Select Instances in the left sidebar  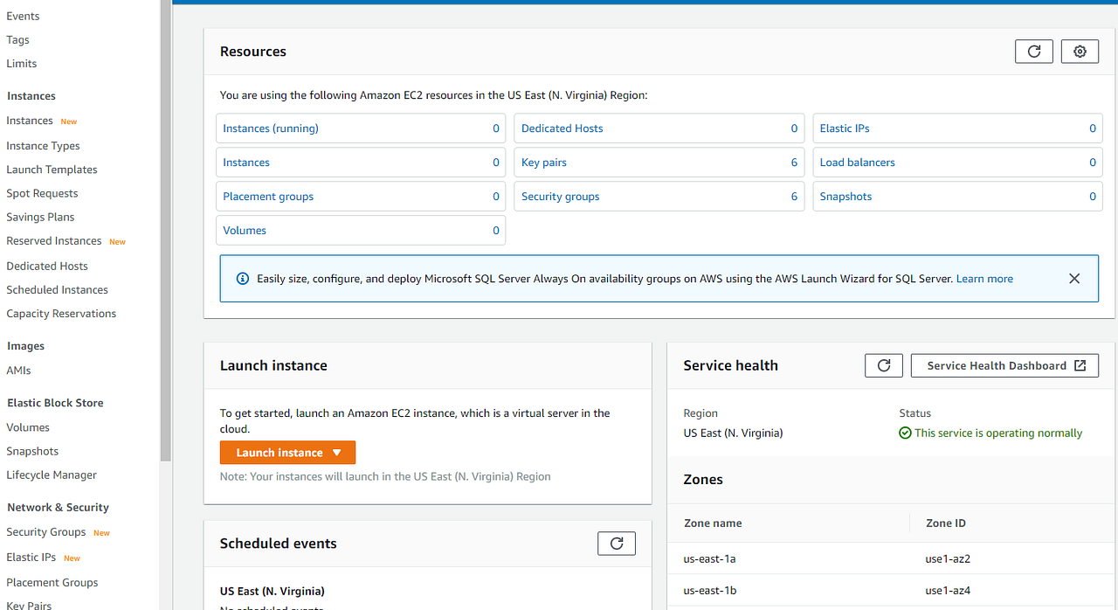pos(29,121)
